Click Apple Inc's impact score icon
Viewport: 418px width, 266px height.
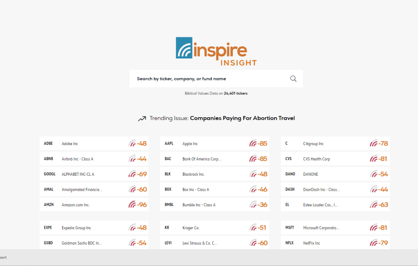click(x=253, y=143)
